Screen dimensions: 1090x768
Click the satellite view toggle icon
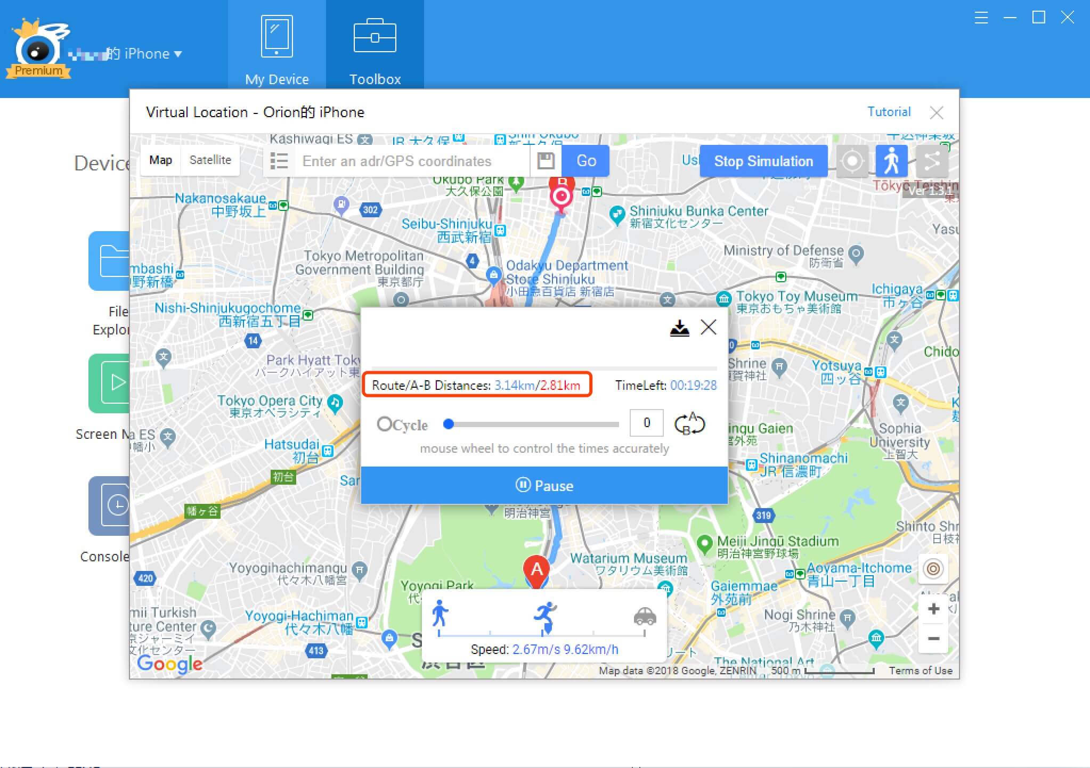(210, 160)
